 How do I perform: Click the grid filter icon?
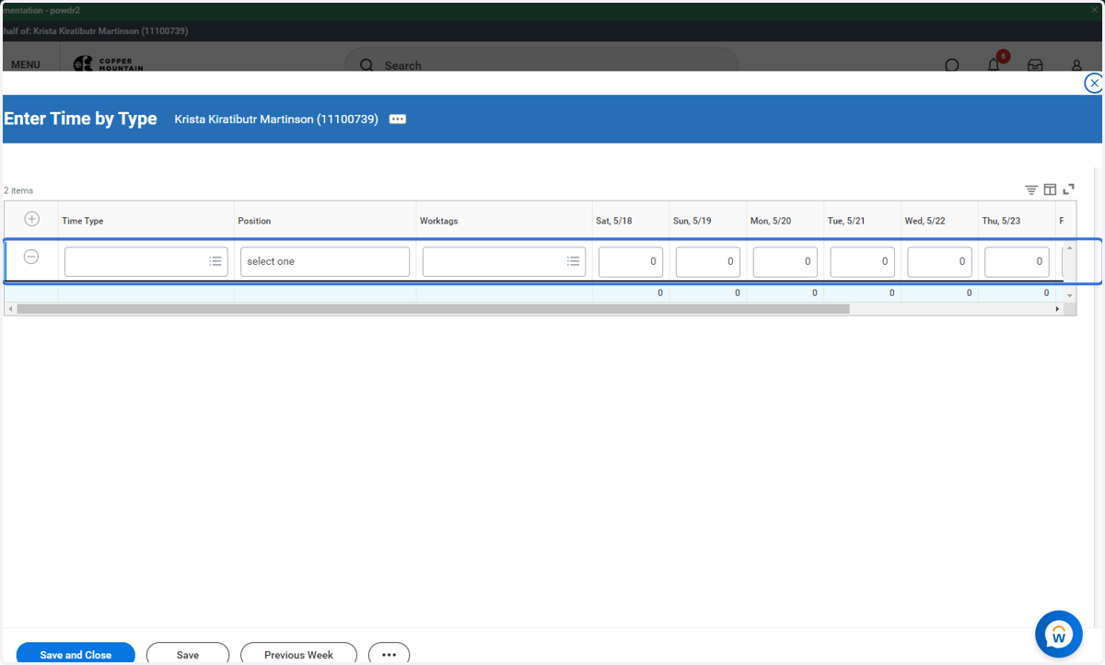pos(1031,189)
